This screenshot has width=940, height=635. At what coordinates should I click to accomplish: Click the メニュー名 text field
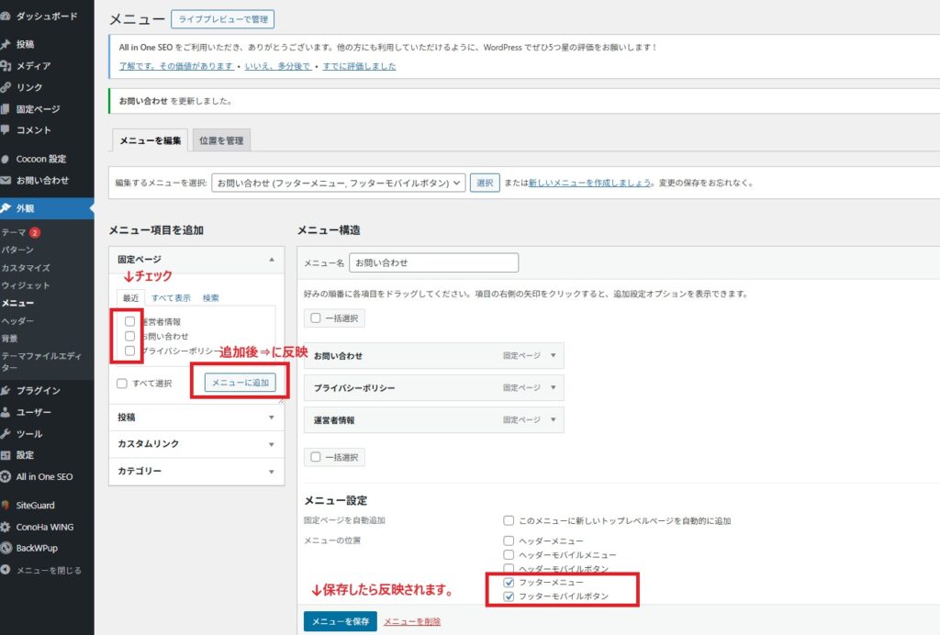434,262
